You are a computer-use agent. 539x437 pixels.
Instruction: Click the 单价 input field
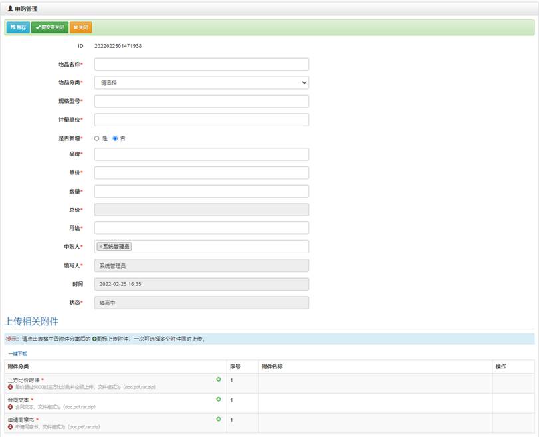(201, 173)
